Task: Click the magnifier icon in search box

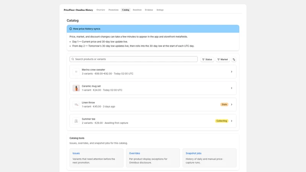Action: click(x=73, y=59)
